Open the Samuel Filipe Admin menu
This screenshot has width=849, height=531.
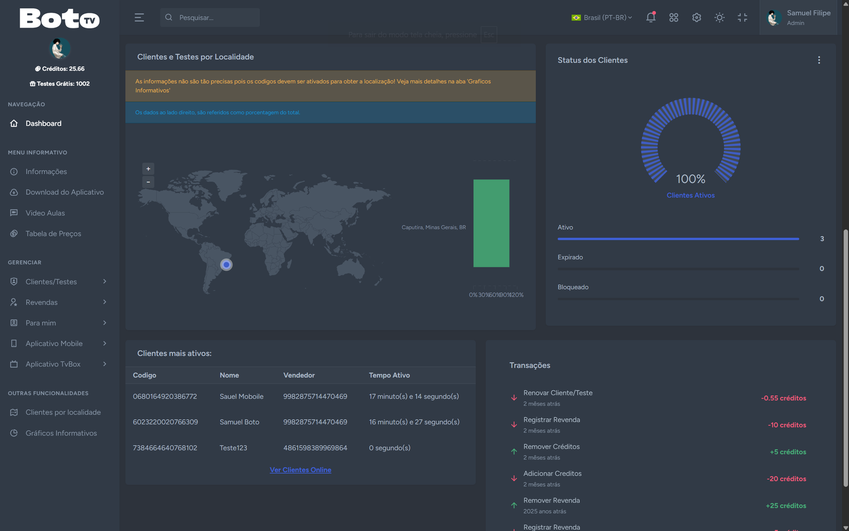point(798,18)
